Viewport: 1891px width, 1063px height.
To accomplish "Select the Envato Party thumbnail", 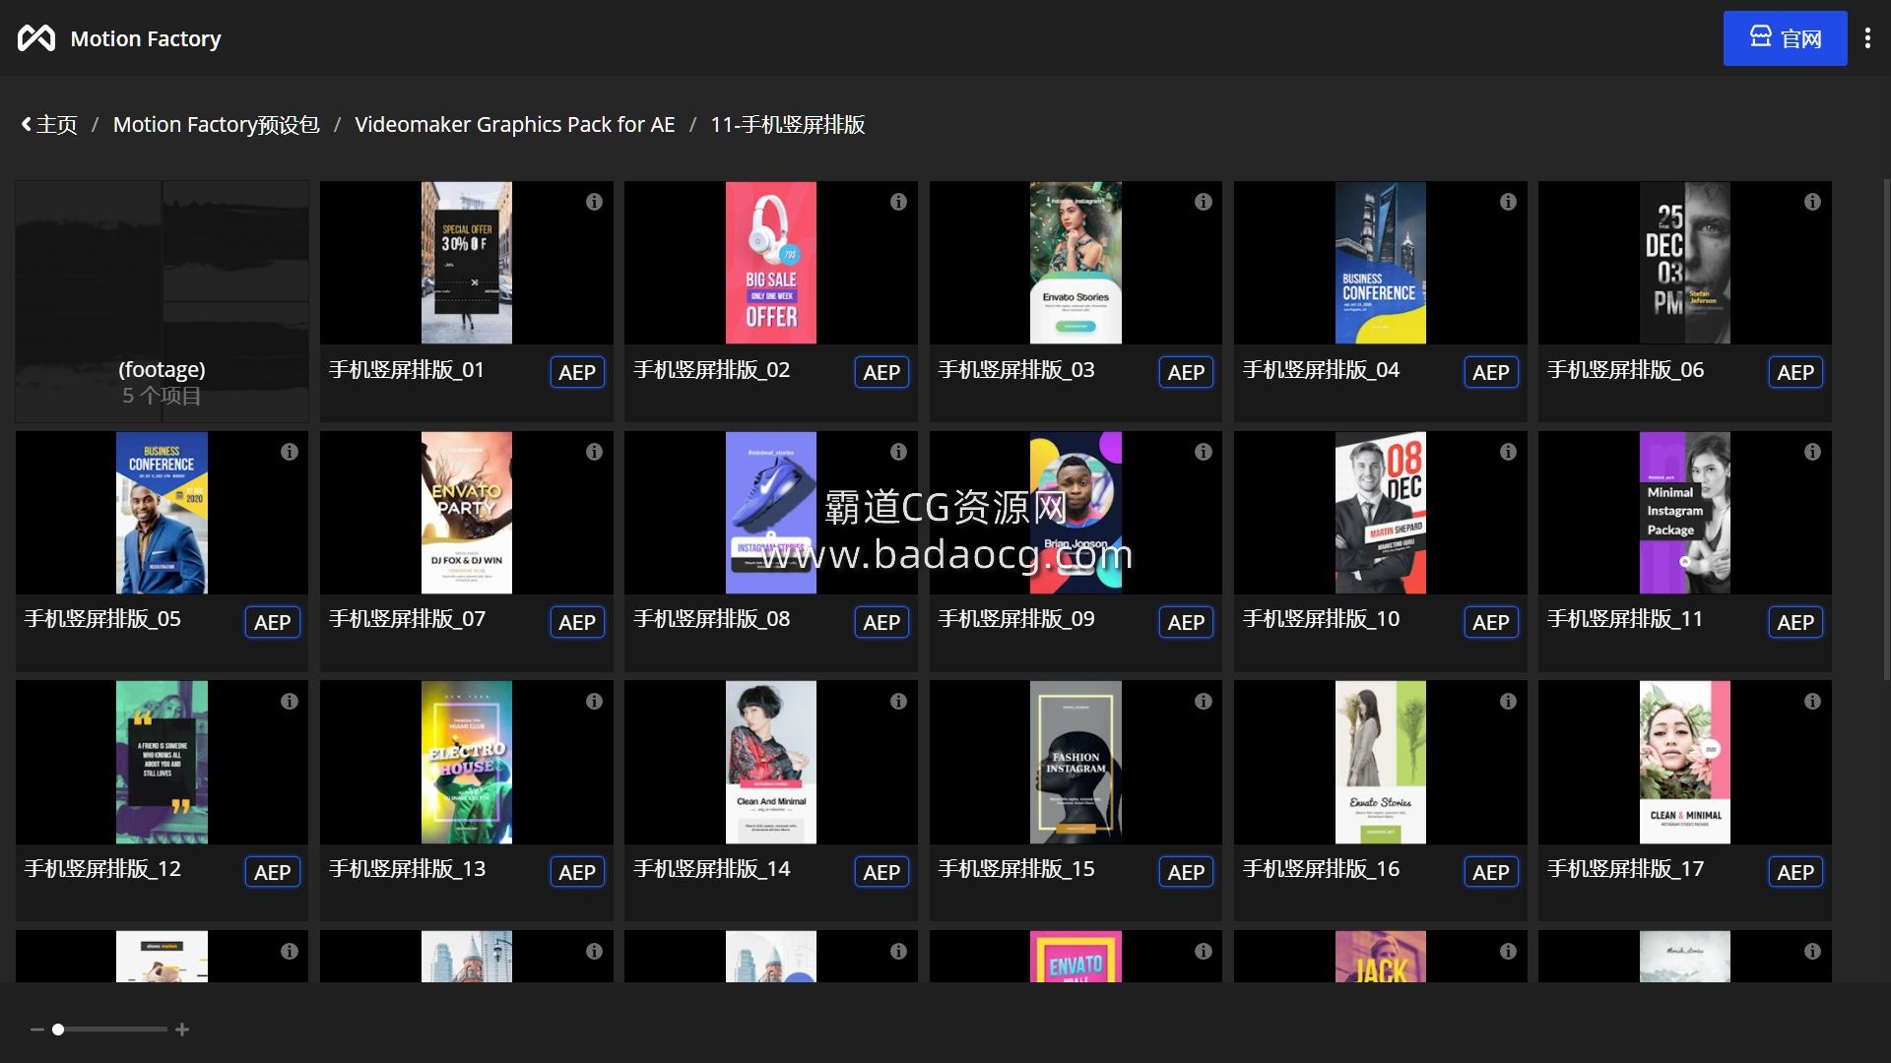I will point(467,513).
